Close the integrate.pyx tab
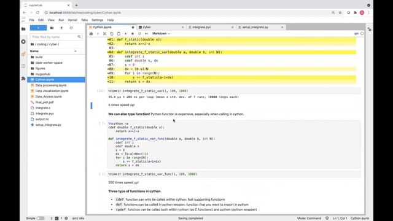 click(232, 27)
